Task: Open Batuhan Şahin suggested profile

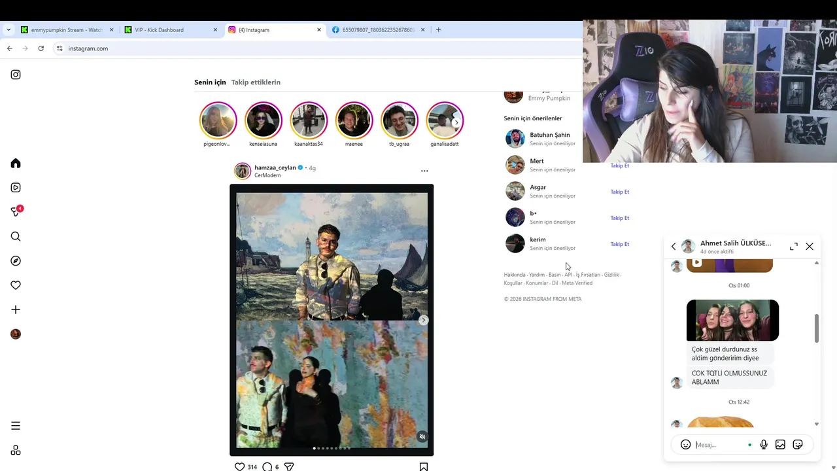Action: (549, 135)
